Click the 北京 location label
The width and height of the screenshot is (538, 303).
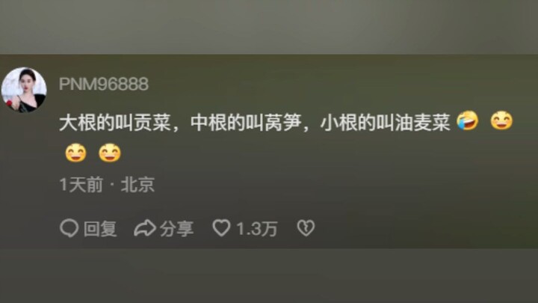tap(137, 185)
